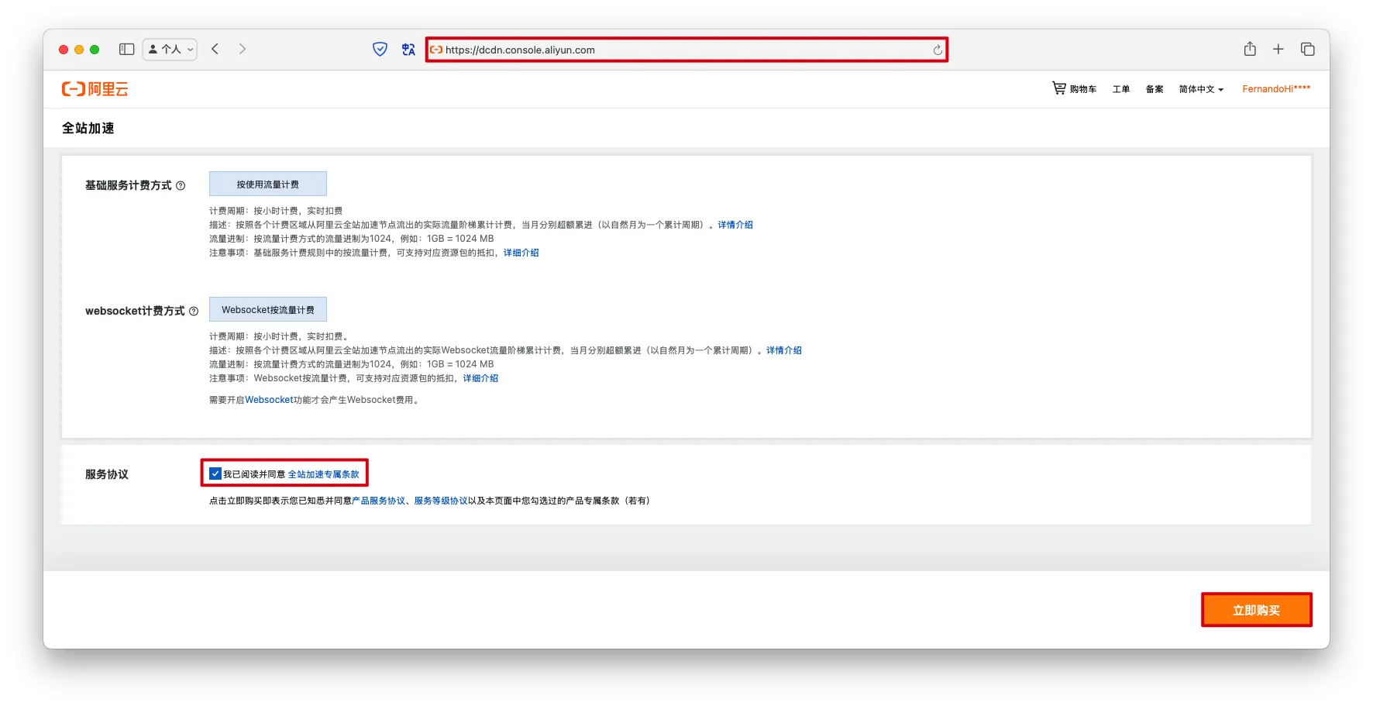Open the shopping cart icon
This screenshot has height=706, width=1373.
click(x=1058, y=88)
